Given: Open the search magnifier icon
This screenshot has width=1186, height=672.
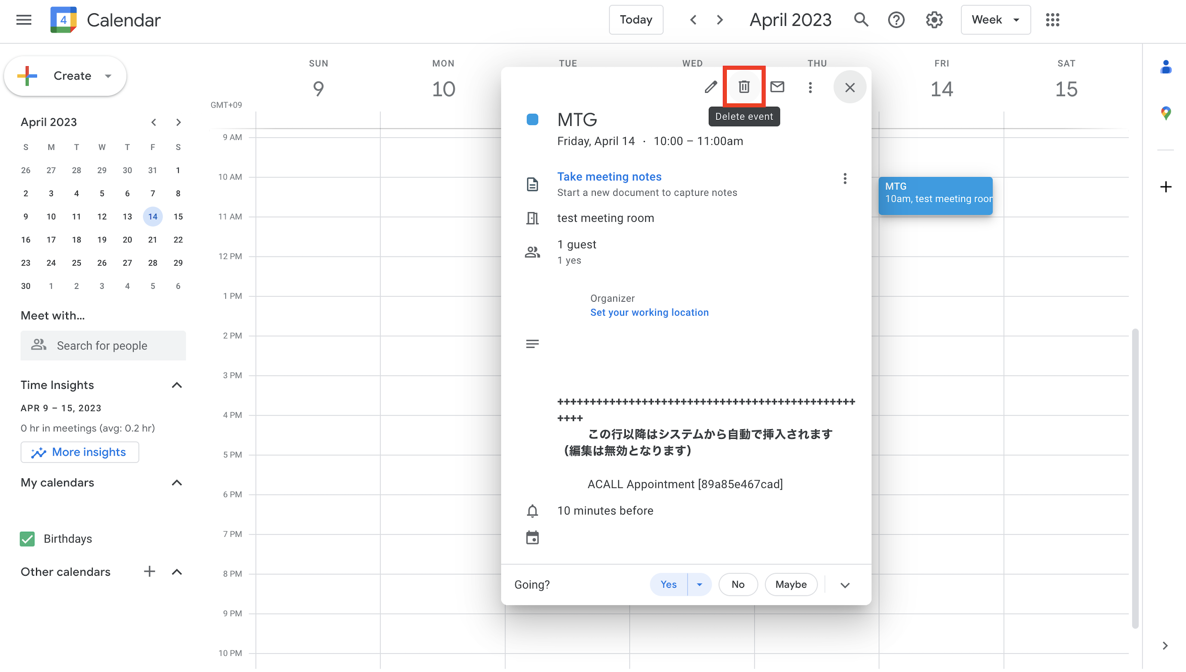Looking at the screenshot, I should 861,20.
